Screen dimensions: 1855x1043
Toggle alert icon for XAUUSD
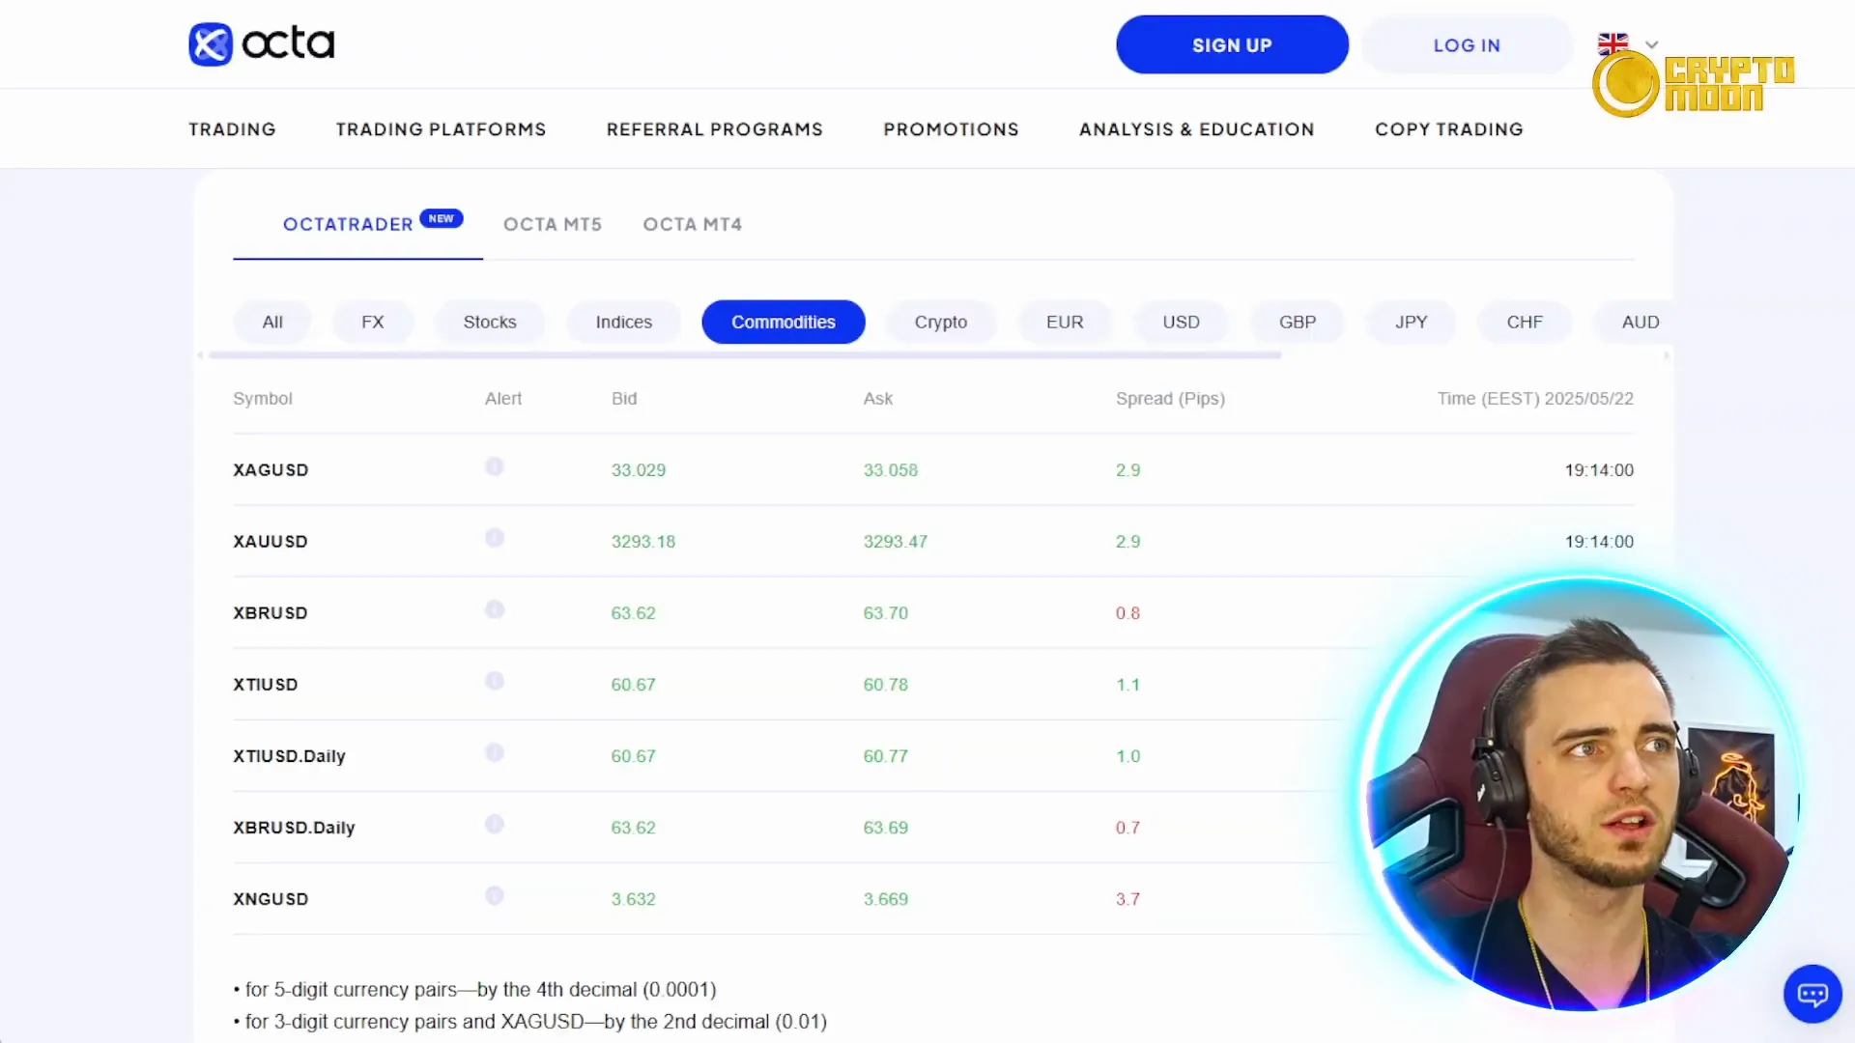tap(494, 538)
